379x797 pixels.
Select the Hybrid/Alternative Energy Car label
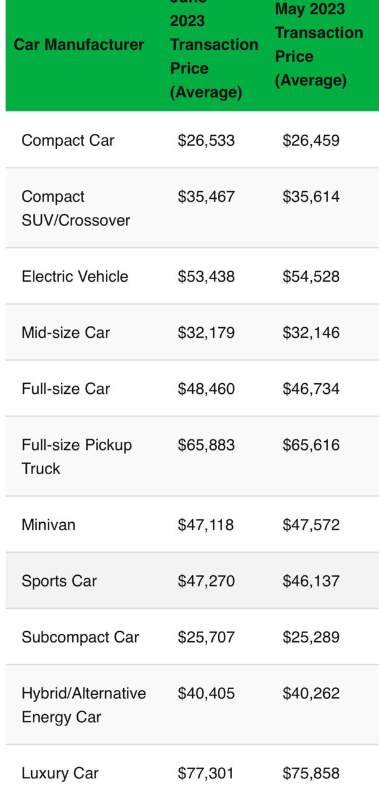(84, 705)
